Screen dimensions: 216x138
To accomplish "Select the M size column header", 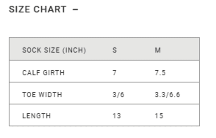I will [158, 50].
